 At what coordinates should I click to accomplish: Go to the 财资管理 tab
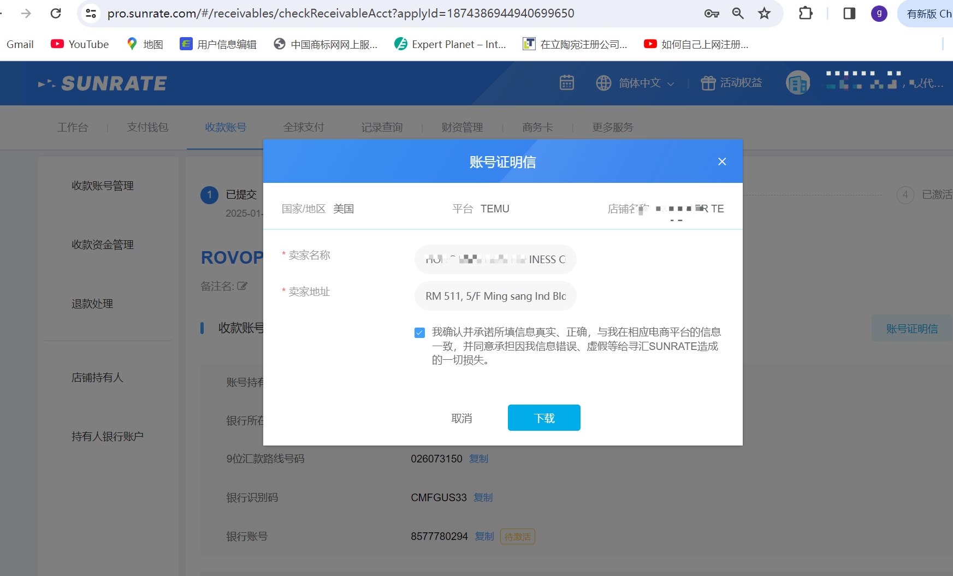pyautogui.click(x=462, y=127)
